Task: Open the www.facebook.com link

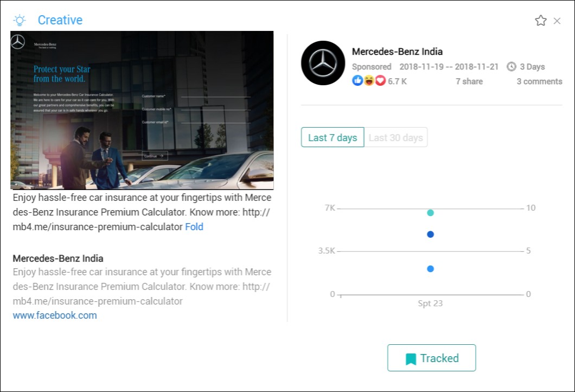Action: coord(55,315)
